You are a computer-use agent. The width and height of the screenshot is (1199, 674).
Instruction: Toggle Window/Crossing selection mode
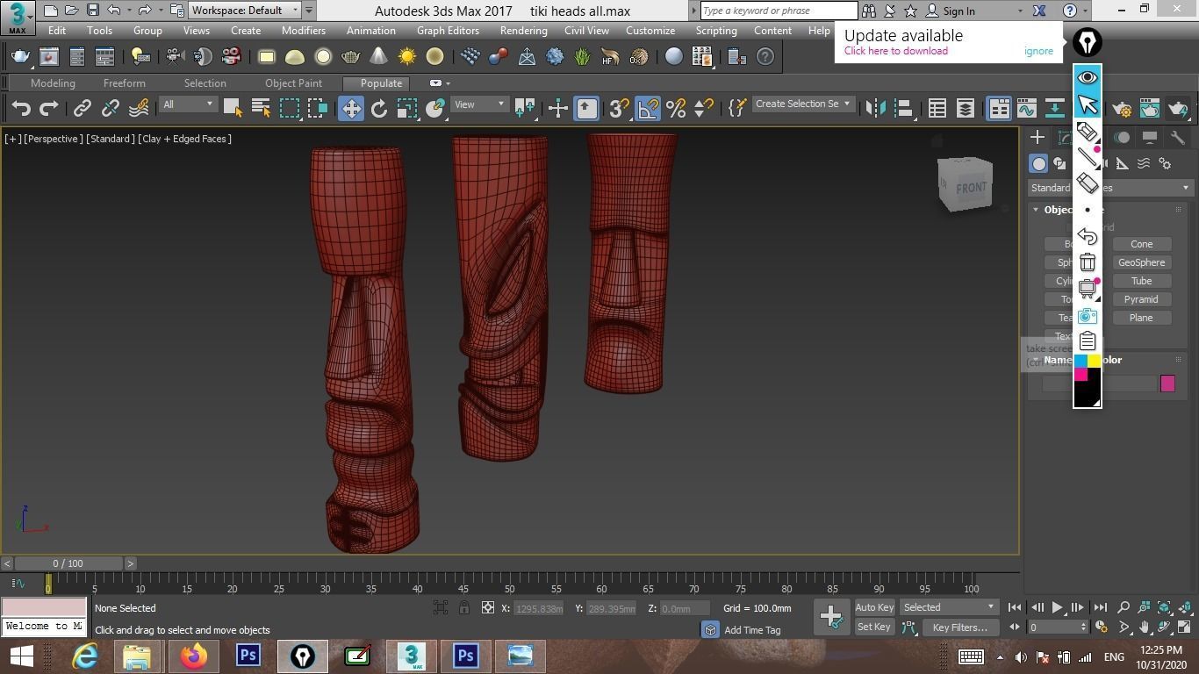(318, 108)
